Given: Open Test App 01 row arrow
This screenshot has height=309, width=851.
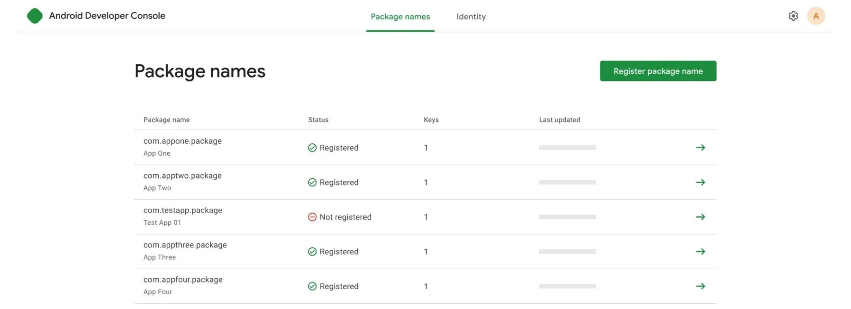Looking at the screenshot, I should click(700, 217).
